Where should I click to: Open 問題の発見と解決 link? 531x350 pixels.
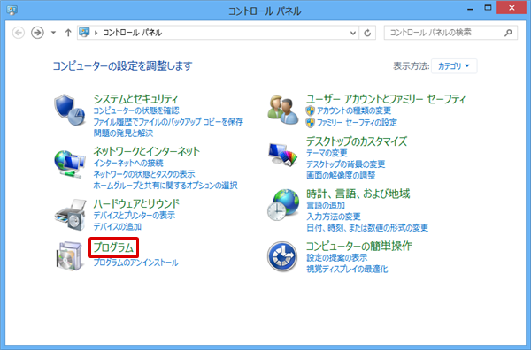point(123,133)
